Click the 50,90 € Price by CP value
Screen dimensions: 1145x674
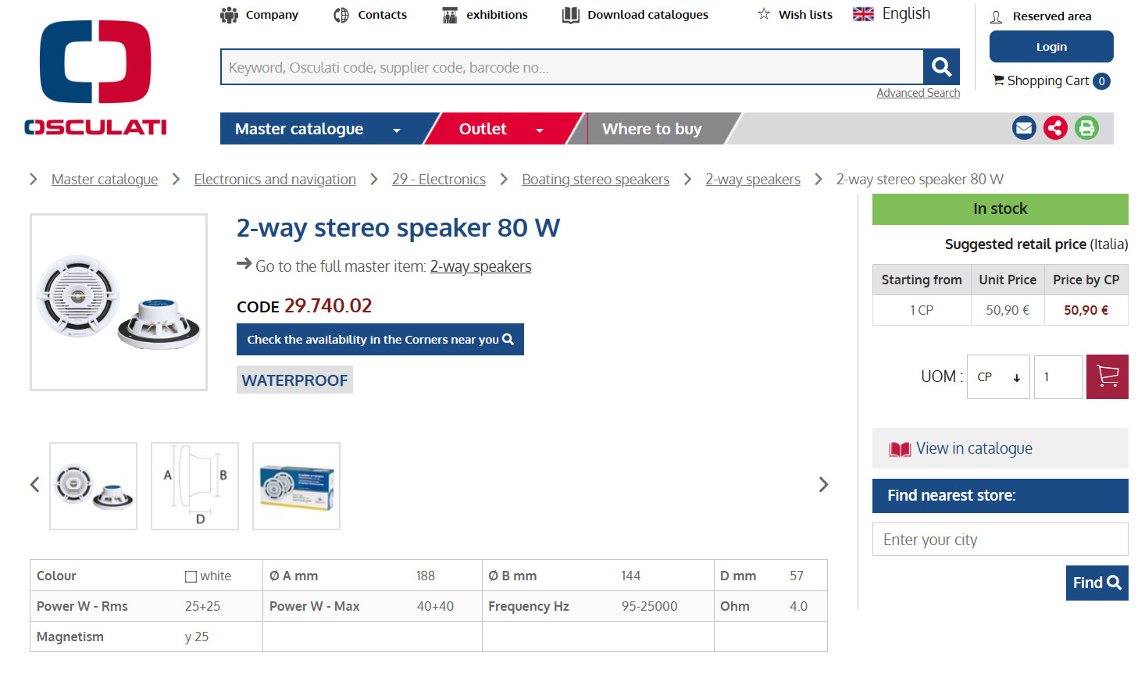[x=1086, y=310]
